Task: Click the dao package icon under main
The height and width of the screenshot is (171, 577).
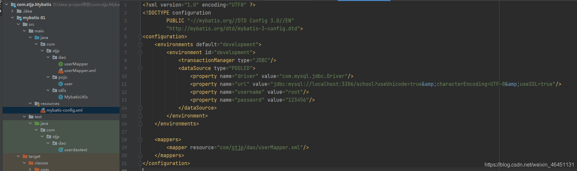Action: pyautogui.click(x=55, y=57)
